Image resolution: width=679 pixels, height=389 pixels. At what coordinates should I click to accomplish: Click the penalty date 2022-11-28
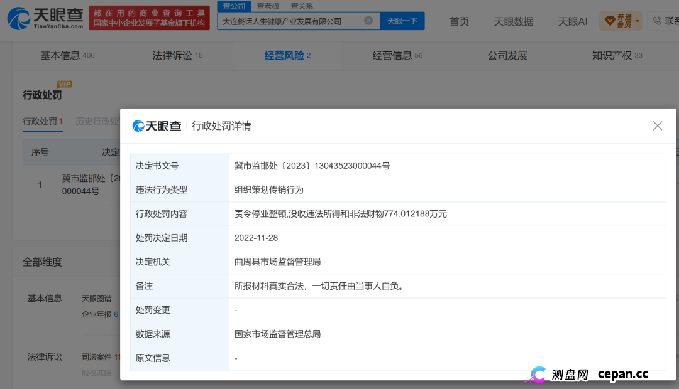point(256,238)
